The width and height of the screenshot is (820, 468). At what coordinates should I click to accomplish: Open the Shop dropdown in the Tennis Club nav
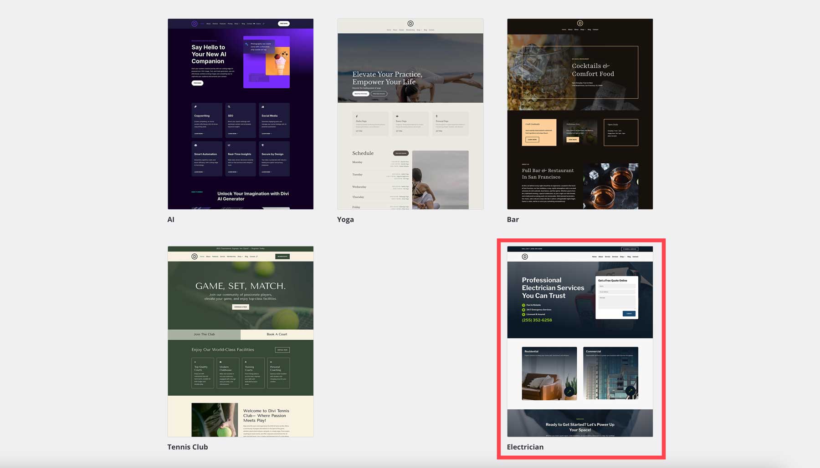tap(240, 256)
